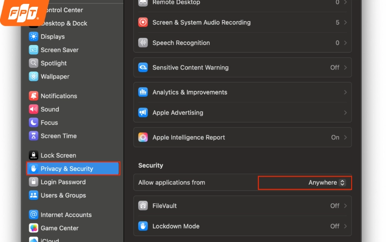Open Game Center settings label
This screenshot has height=242, width=388.
pos(60,228)
